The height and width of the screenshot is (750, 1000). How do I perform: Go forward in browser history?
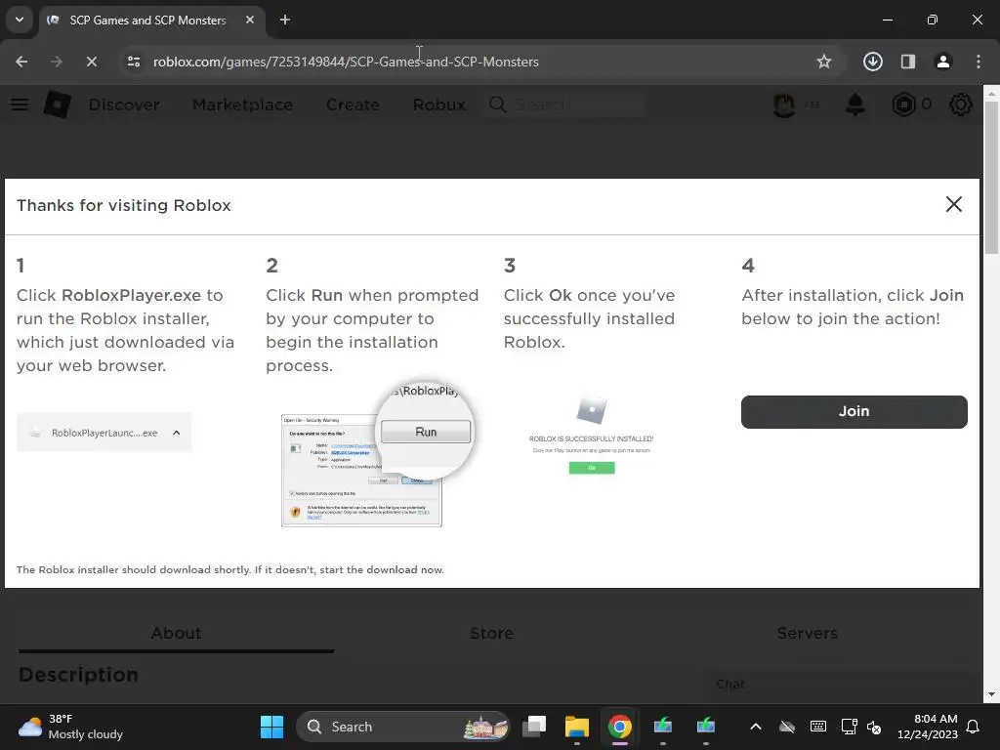pos(56,62)
